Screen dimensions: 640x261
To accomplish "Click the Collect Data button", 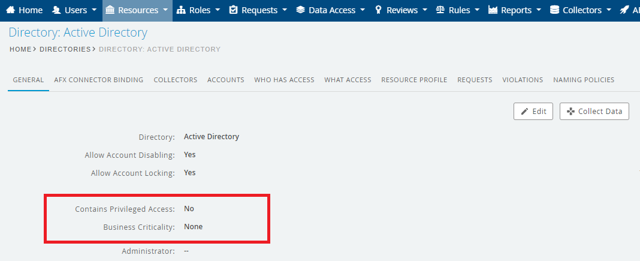I will [594, 111].
